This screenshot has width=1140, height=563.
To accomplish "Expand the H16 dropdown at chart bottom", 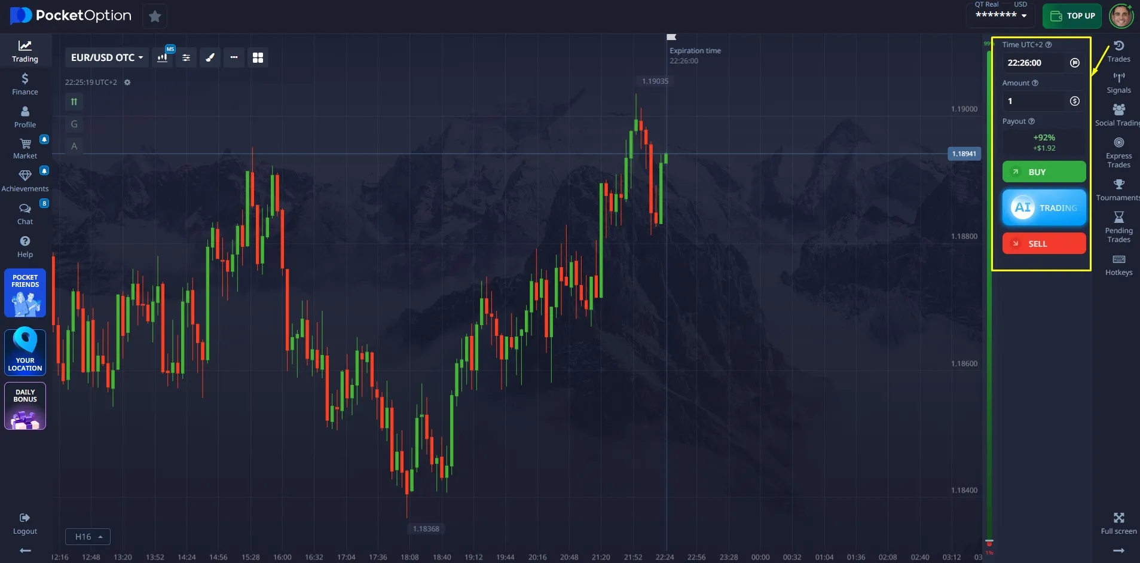I will pyautogui.click(x=88, y=537).
